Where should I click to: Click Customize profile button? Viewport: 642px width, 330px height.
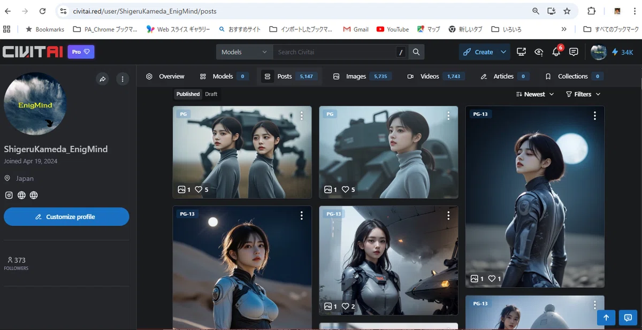[66, 217]
